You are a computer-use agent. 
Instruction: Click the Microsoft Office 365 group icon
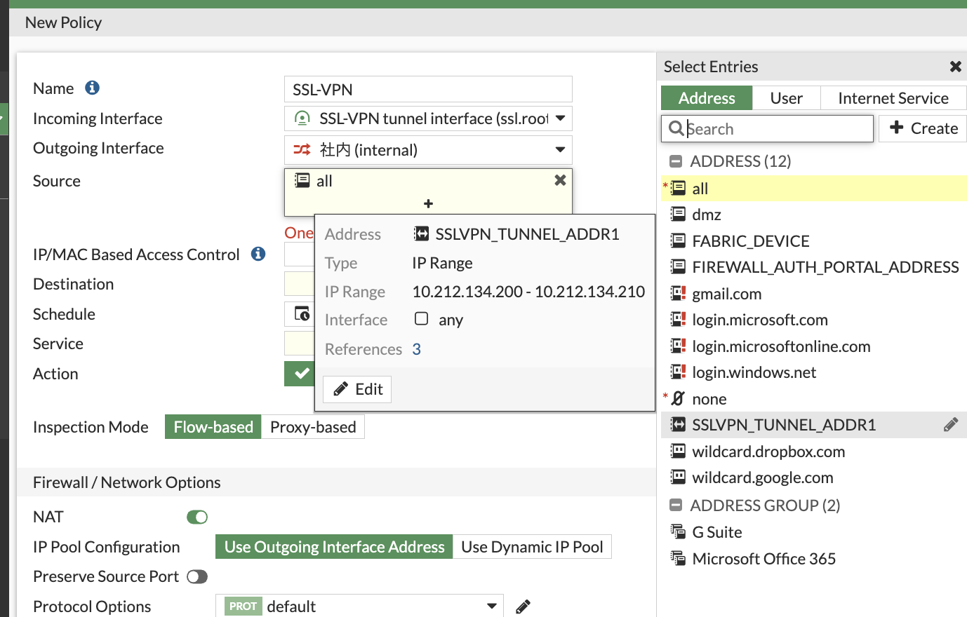pyautogui.click(x=678, y=558)
